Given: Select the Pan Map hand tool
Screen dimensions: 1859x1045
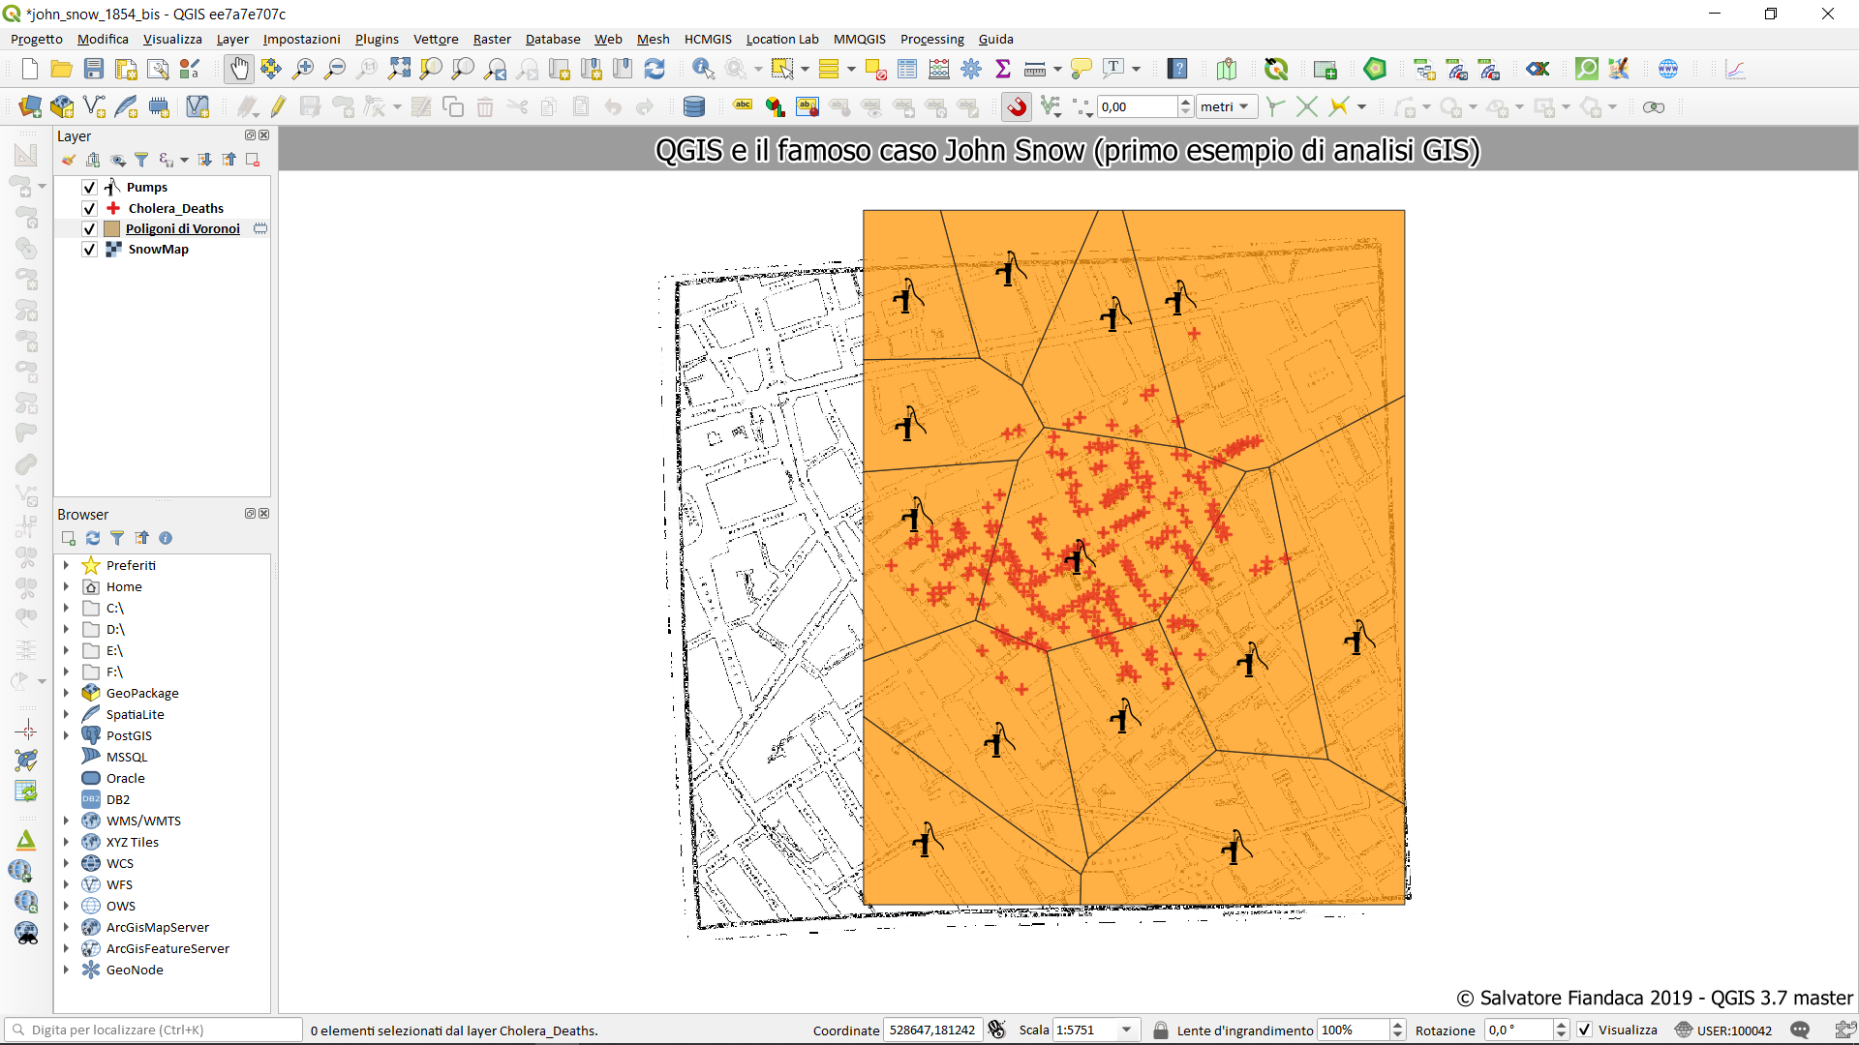Looking at the screenshot, I should pyautogui.click(x=238, y=69).
